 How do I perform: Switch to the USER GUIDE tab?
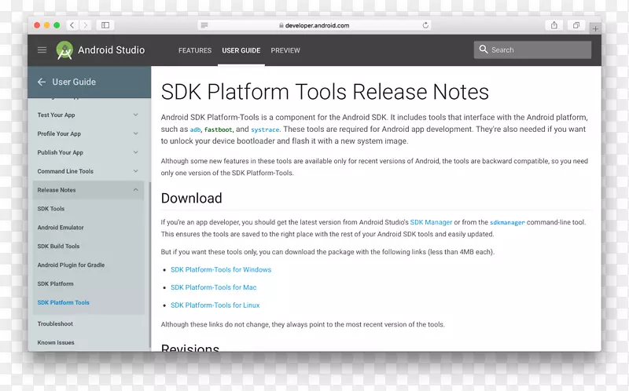click(x=241, y=50)
